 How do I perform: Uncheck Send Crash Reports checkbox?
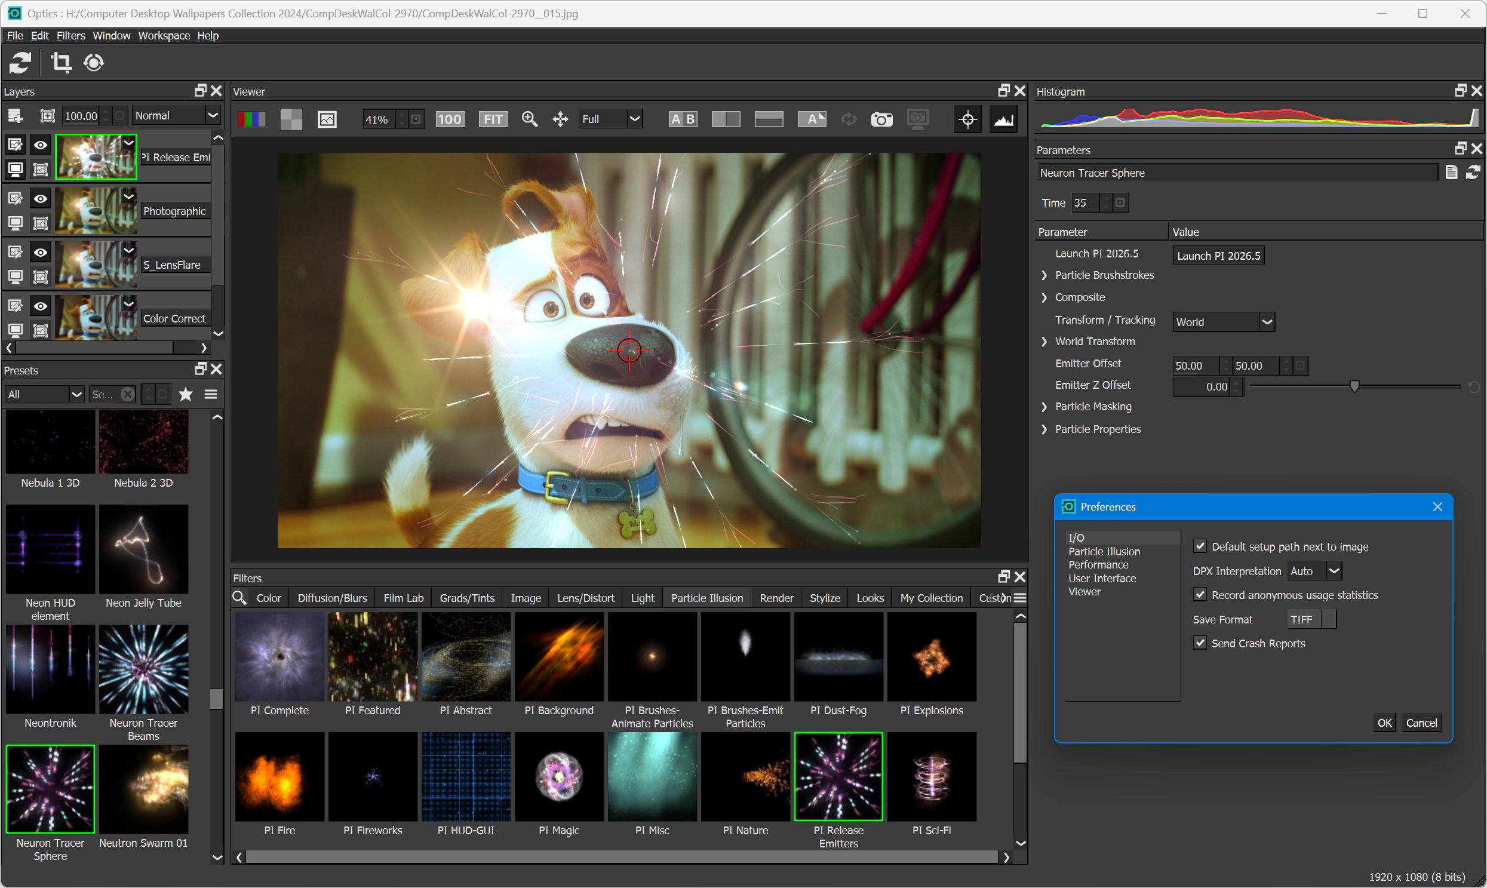pyautogui.click(x=1200, y=643)
